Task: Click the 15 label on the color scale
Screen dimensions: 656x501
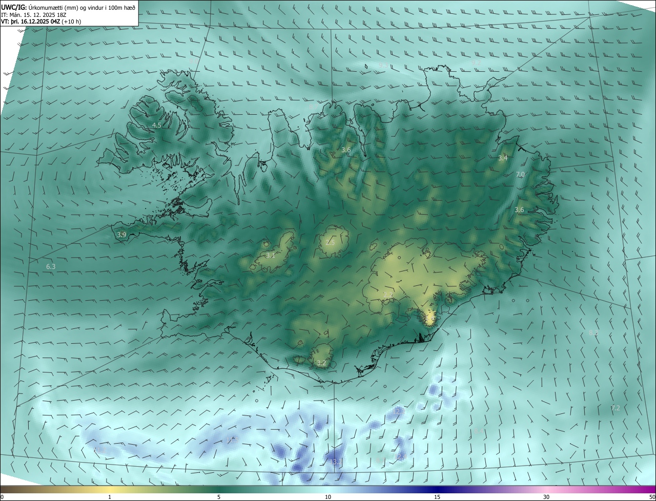Action: point(437,497)
